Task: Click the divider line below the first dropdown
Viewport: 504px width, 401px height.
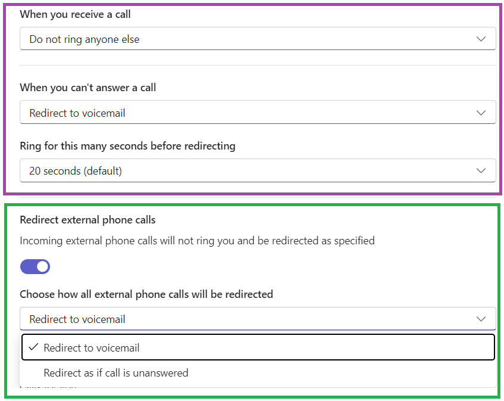Action: click(x=257, y=65)
